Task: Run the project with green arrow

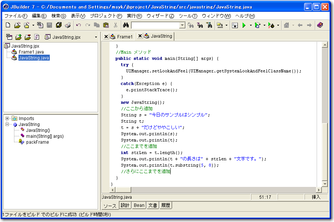Action: pos(244,25)
